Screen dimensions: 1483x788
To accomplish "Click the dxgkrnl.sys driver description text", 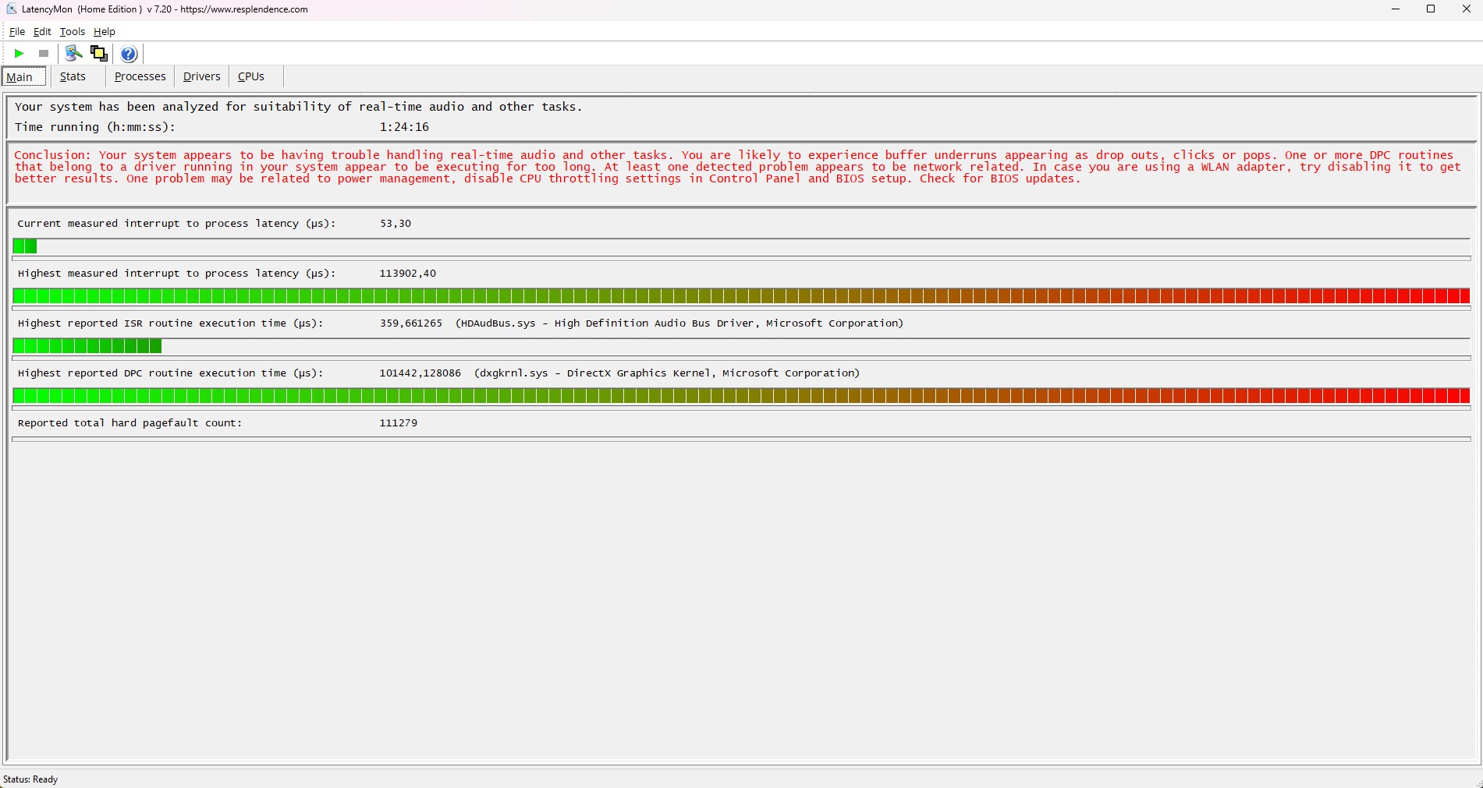I will [667, 373].
